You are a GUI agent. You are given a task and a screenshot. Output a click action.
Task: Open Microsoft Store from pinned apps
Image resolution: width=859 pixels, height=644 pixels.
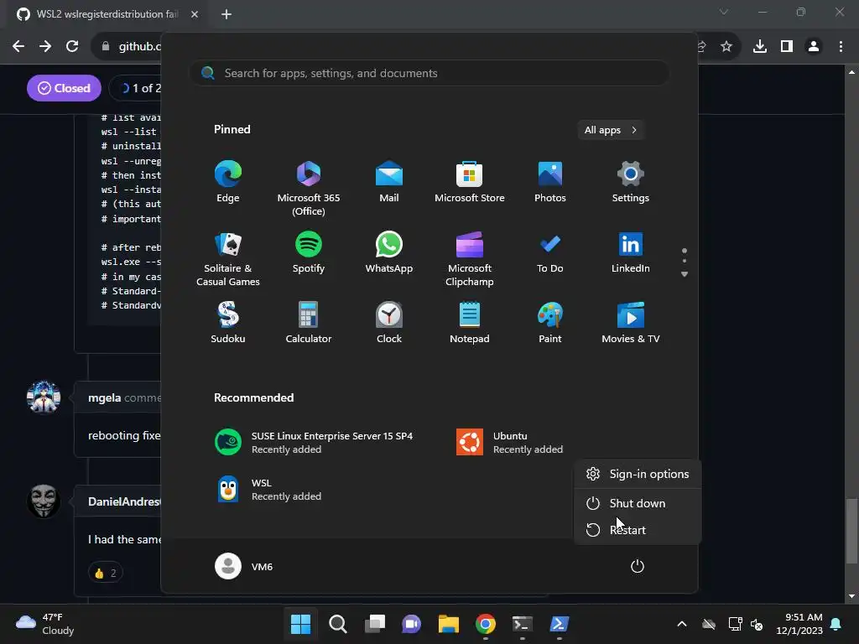pyautogui.click(x=470, y=181)
